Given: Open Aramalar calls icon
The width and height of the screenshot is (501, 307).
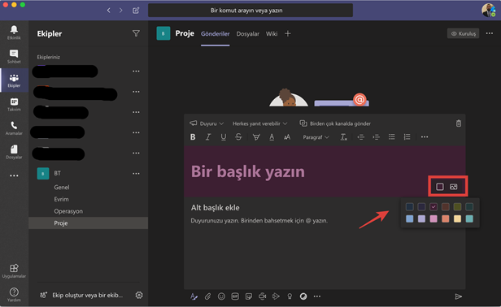Looking at the screenshot, I should [14, 128].
